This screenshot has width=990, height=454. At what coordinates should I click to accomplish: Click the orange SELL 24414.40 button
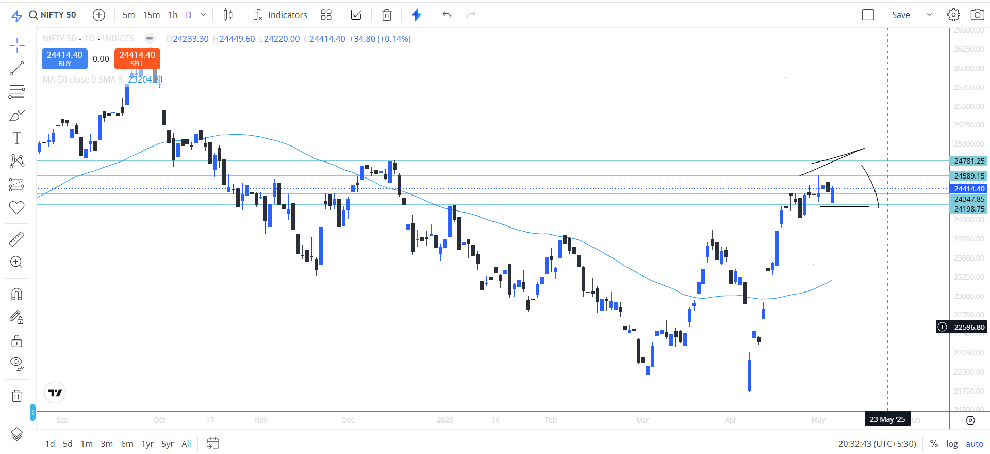137,58
